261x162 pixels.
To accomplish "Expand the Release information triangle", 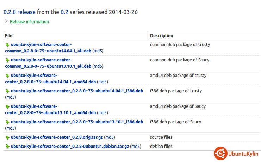I will pos(6,21).
